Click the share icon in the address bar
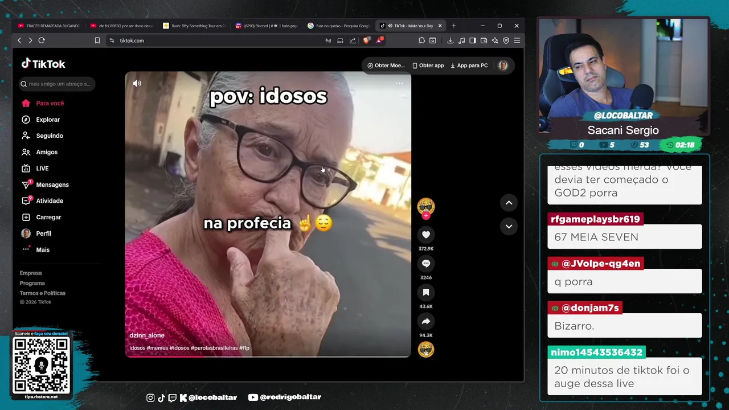The width and height of the screenshot is (729, 410). [353, 40]
